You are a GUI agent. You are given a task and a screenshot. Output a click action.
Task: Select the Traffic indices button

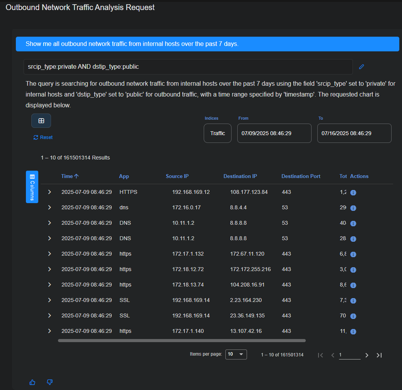(x=218, y=133)
